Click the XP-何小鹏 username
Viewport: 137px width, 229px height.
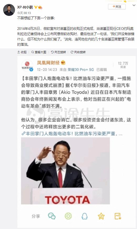tap(25, 7)
